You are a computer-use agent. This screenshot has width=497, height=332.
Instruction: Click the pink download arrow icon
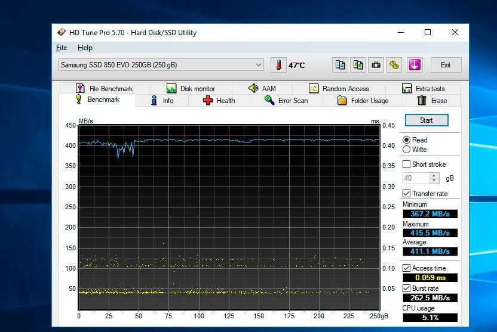(x=415, y=65)
